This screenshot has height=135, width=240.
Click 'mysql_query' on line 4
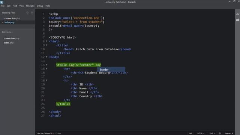pos(73,26)
